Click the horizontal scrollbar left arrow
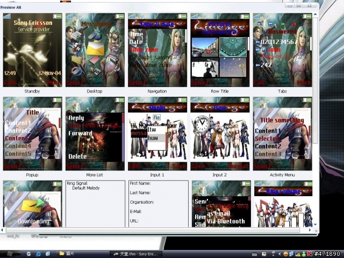Image resolution: width=344 pixels, height=258 pixels. [2, 230]
